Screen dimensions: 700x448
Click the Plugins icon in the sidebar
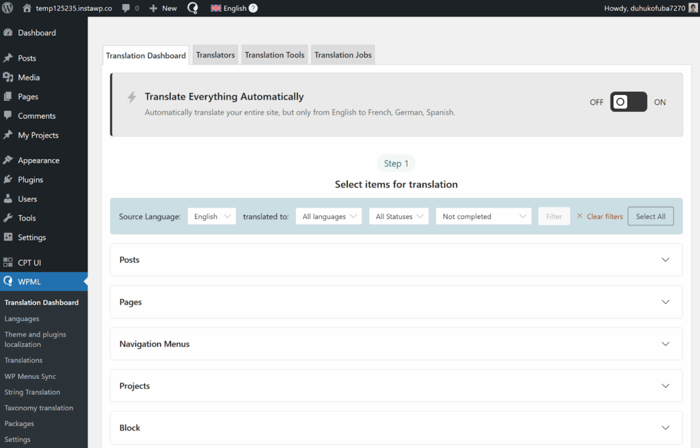tap(8, 180)
